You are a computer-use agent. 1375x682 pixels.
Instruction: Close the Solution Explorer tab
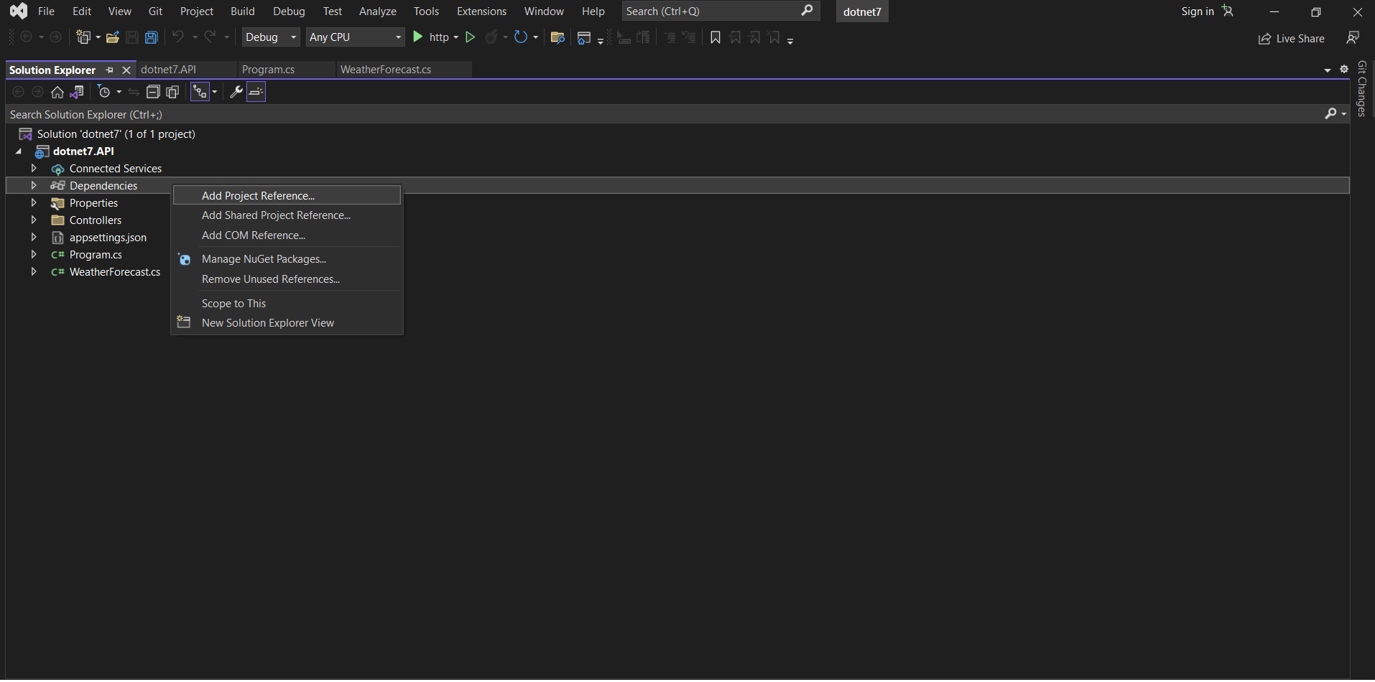126,70
